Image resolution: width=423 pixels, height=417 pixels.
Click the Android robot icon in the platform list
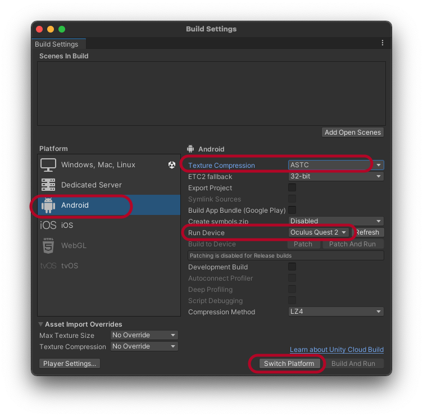[48, 205]
